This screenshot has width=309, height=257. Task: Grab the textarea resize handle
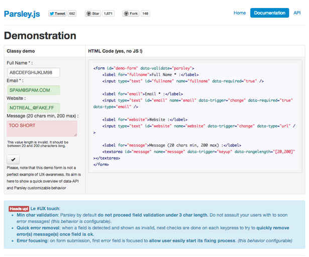coord(75,135)
